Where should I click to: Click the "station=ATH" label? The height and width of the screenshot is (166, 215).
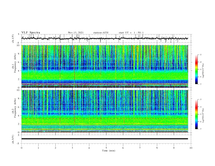click(101, 33)
